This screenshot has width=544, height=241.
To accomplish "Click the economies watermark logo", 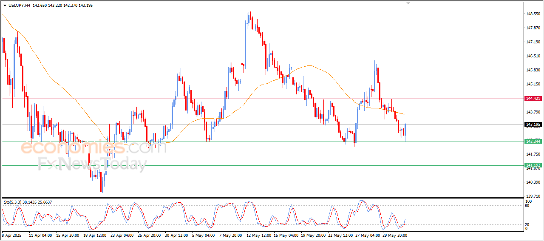I will pos(72,148).
